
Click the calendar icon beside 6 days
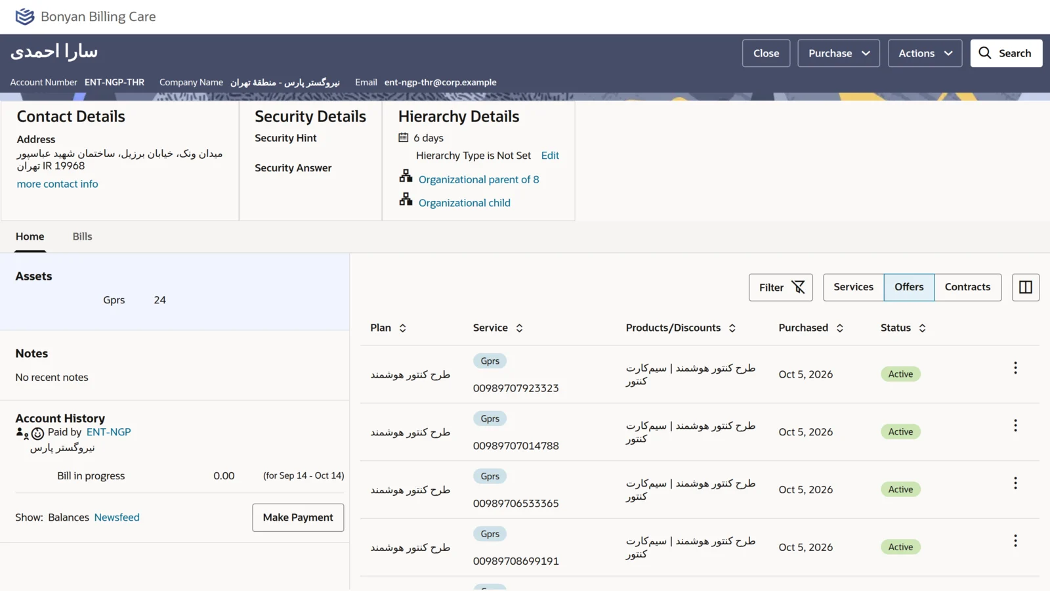(x=404, y=138)
